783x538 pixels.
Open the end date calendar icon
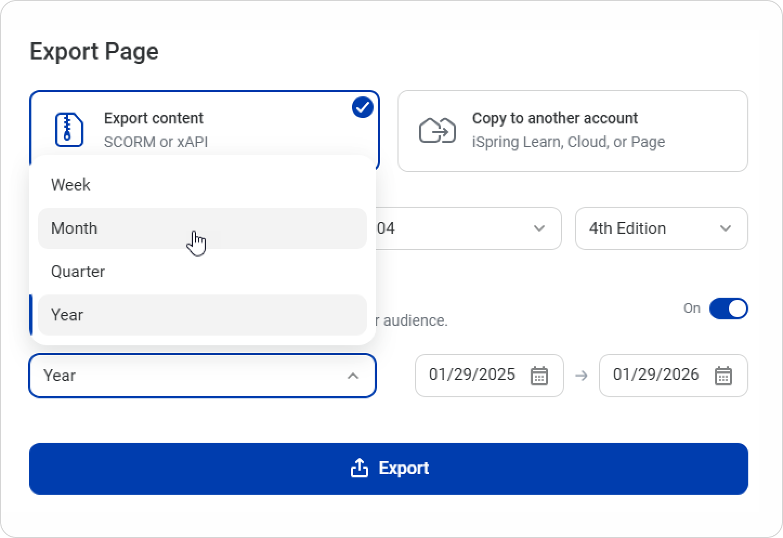click(x=723, y=376)
